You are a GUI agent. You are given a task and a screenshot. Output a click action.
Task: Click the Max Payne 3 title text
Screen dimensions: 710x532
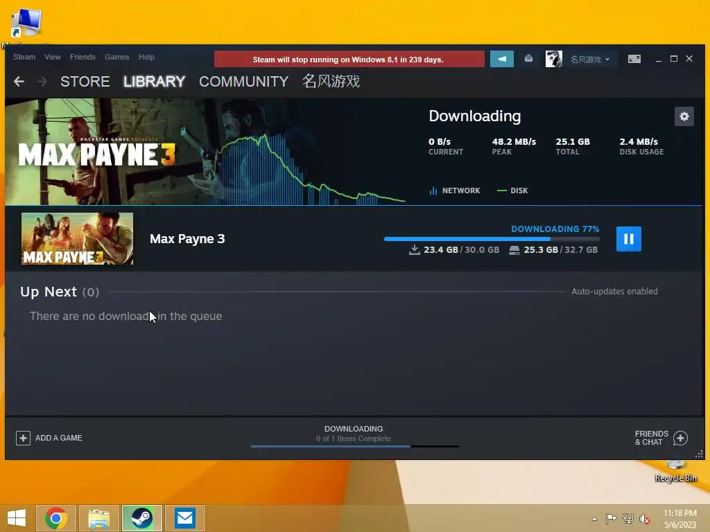pyautogui.click(x=187, y=239)
